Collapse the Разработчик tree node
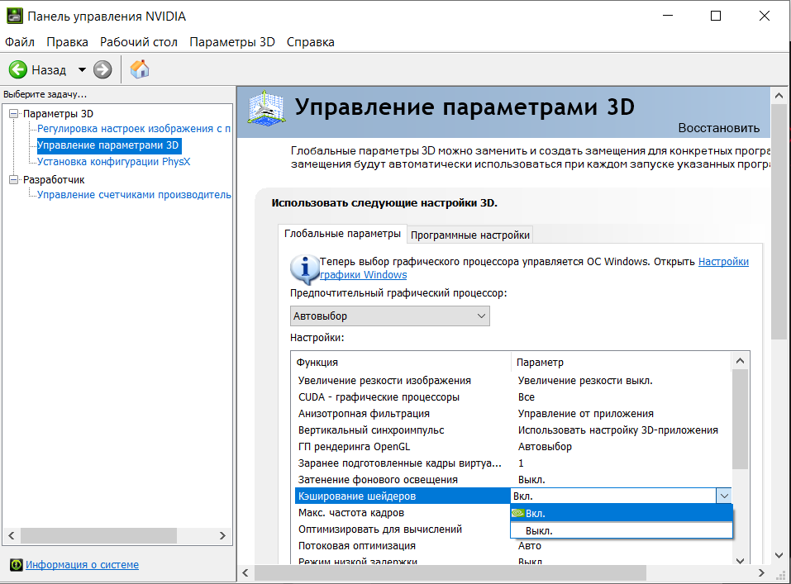 [13, 179]
